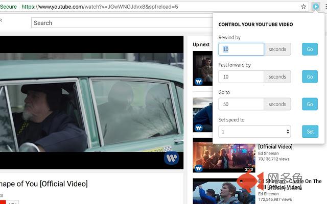
Task: Click Warner logo watermark on video
Action: click(171, 158)
